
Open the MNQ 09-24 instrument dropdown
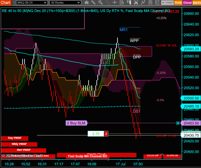32,3
